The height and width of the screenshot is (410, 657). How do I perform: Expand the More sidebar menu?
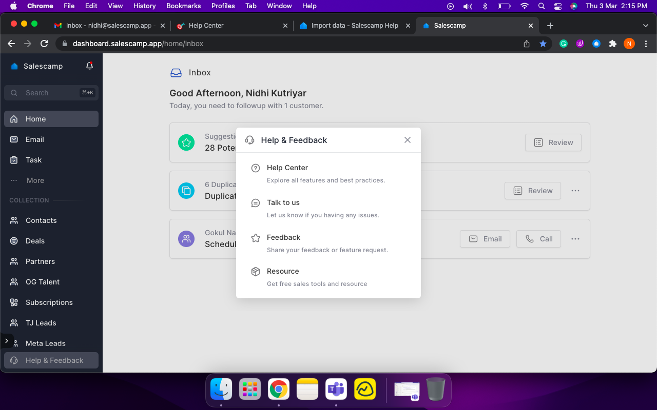coord(35,180)
